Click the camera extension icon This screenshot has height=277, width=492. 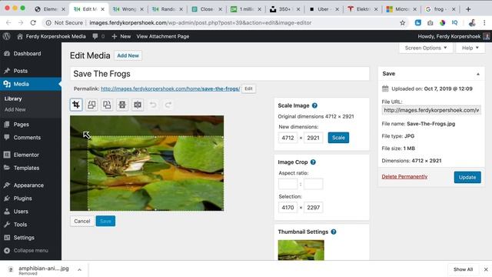point(430,22)
